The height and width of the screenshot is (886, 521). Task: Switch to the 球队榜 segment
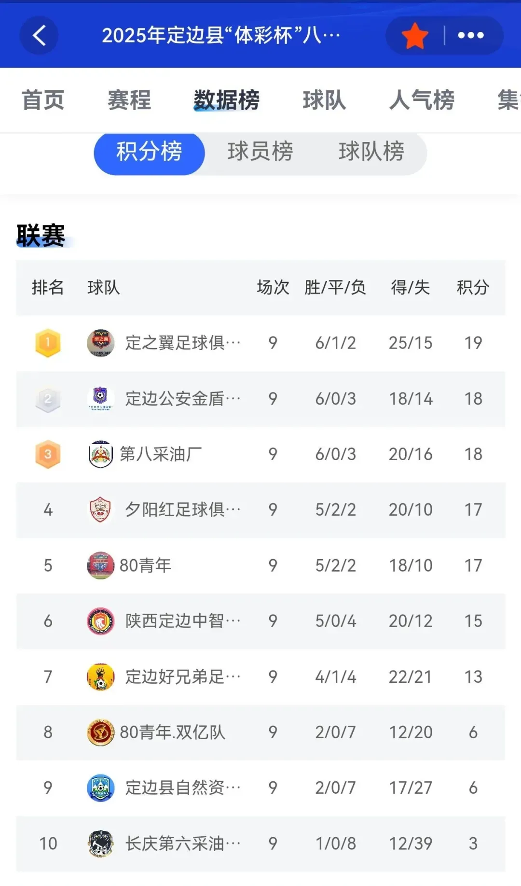coord(371,152)
